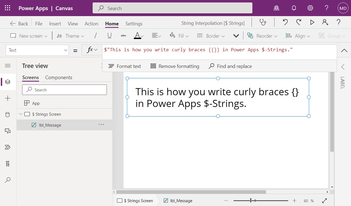The image size is (351, 206).
Task: Select the lbl_Message label in Tree view
Action: click(51, 125)
